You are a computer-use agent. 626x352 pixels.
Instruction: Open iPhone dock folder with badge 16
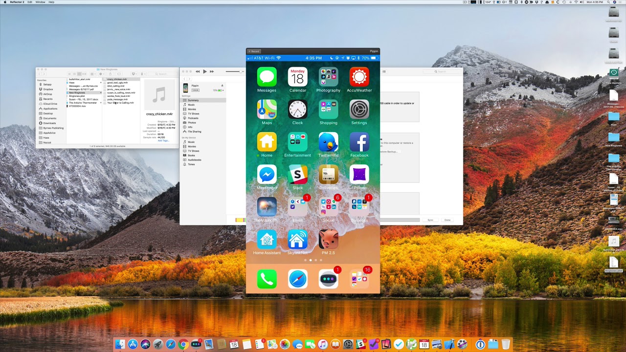click(x=359, y=279)
